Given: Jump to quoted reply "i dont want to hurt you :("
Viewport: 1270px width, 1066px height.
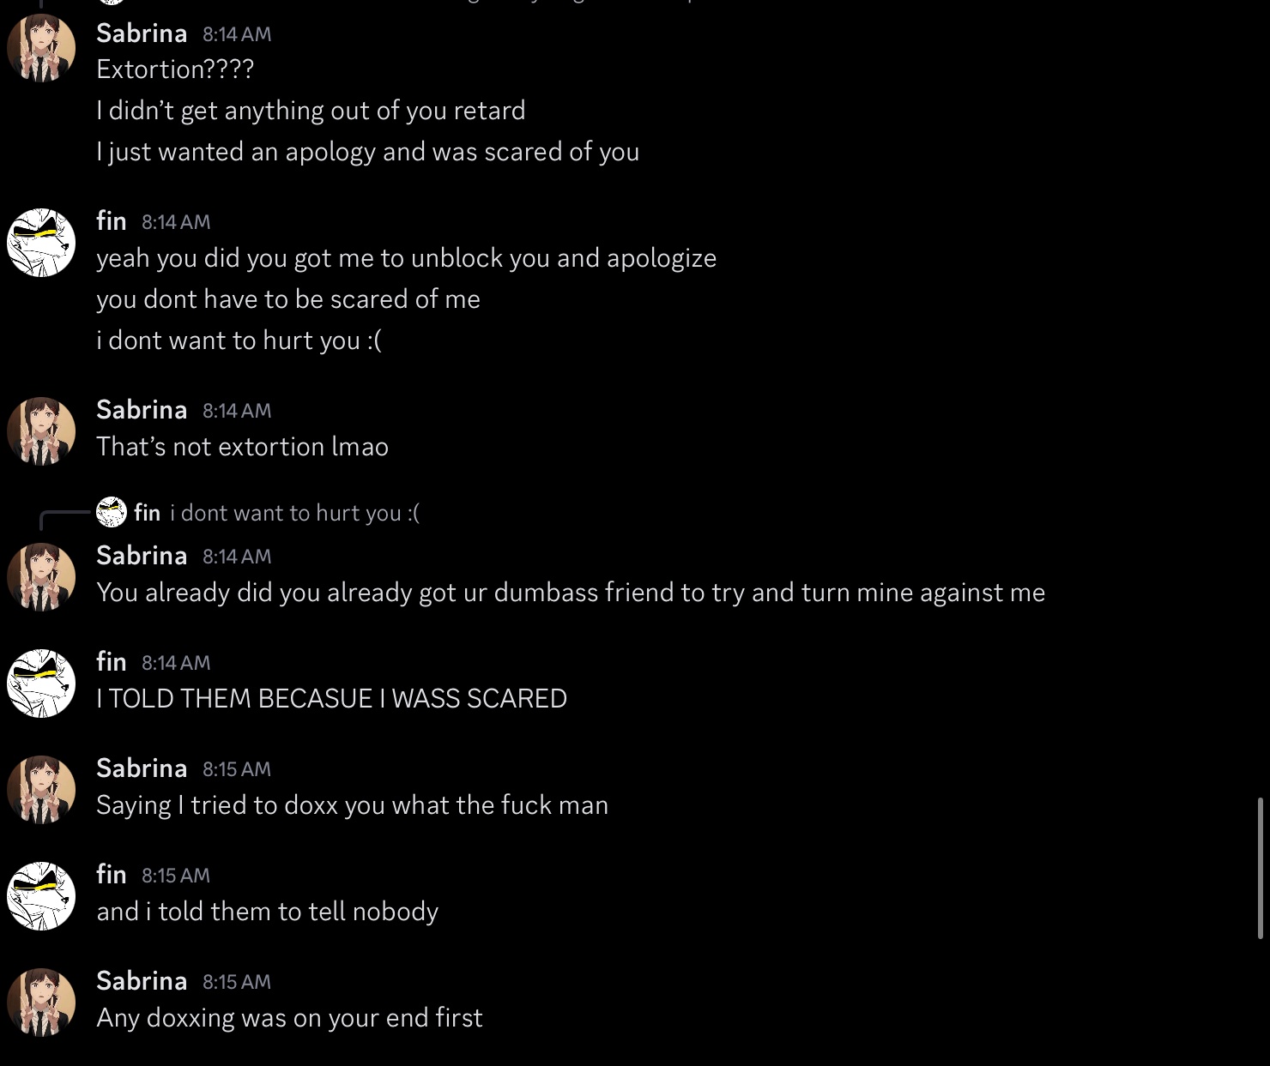Looking at the screenshot, I should point(294,513).
